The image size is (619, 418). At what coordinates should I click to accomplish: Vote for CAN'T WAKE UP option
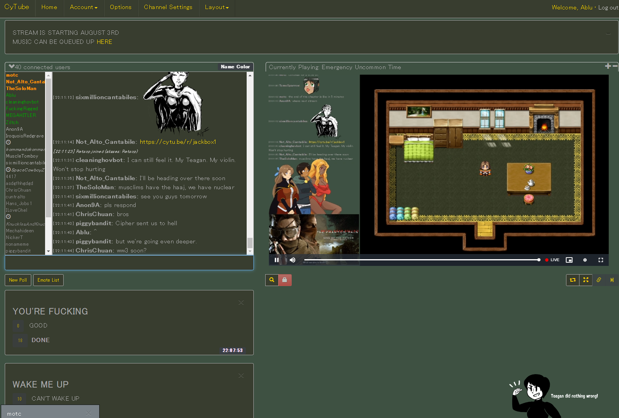tap(19, 399)
